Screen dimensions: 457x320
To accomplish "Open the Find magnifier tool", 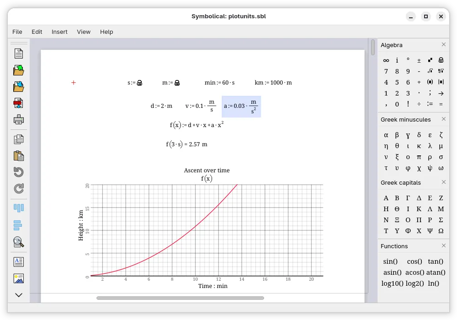I will coord(19,242).
